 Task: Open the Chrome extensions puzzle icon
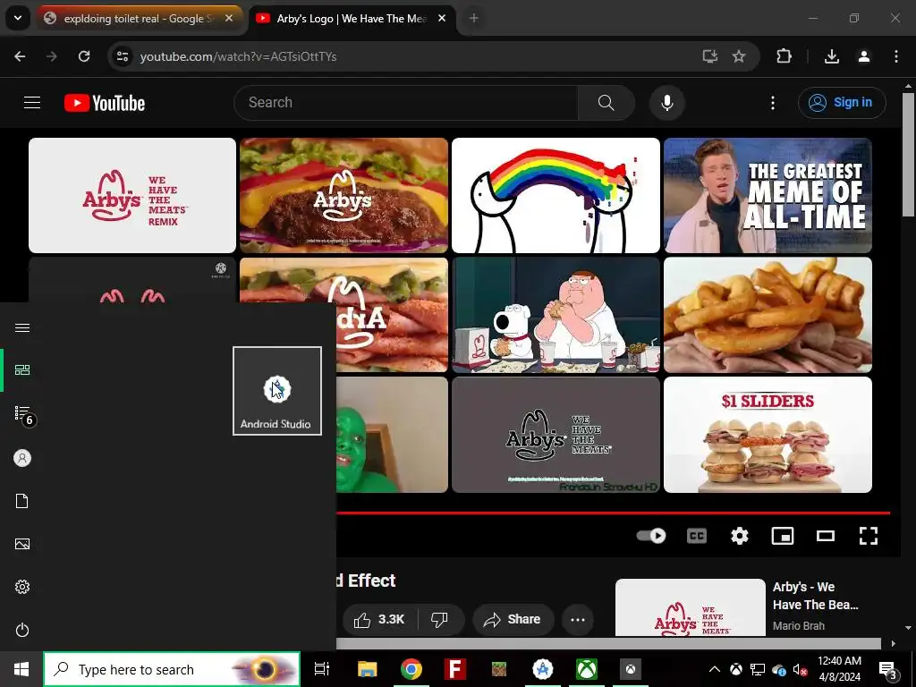(x=784, y=56)
